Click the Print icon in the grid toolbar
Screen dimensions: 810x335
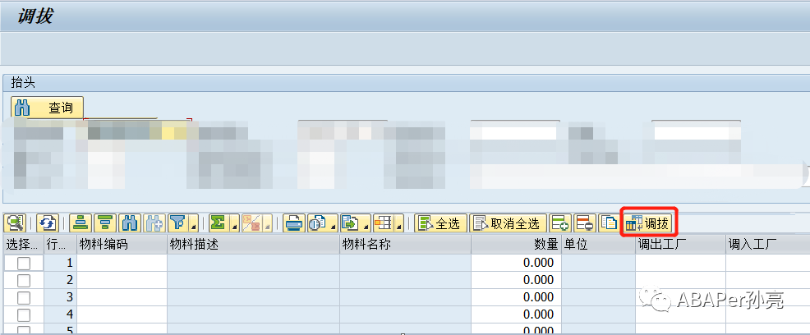click(294, 223)
